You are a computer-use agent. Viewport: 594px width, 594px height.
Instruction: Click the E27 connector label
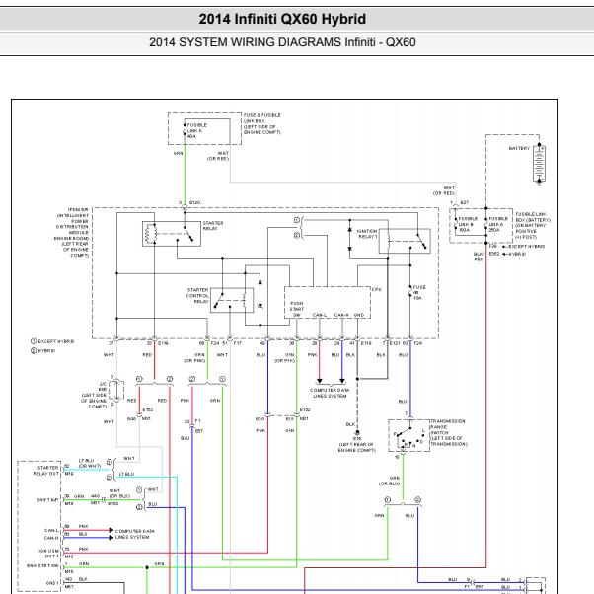(x=465, y=202)
